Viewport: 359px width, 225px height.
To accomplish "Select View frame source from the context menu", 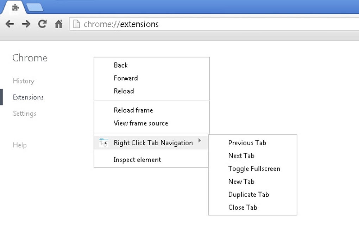I will tap(141, 123).
